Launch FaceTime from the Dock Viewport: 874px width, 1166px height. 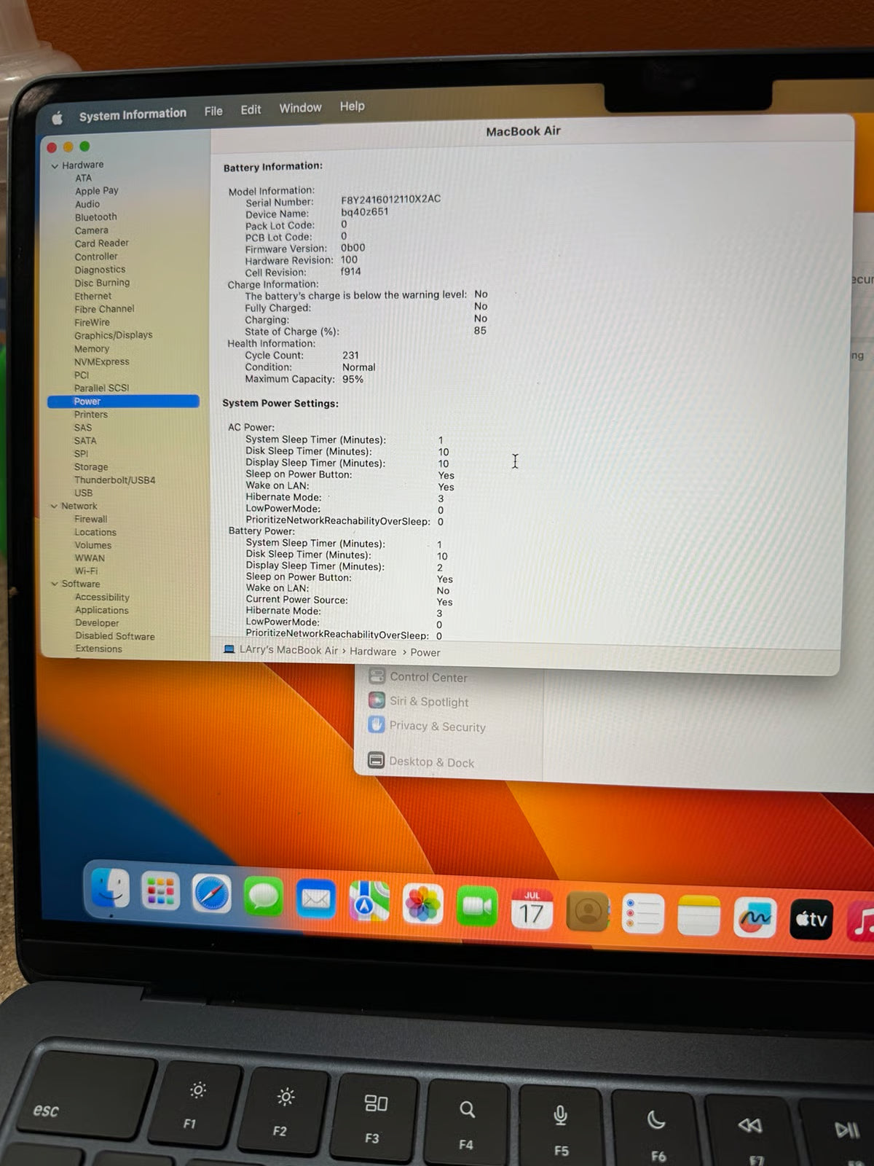[477, 907]
